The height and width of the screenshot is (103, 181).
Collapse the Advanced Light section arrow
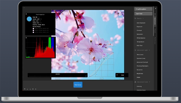pyautogui.click(x=149, y=50)
